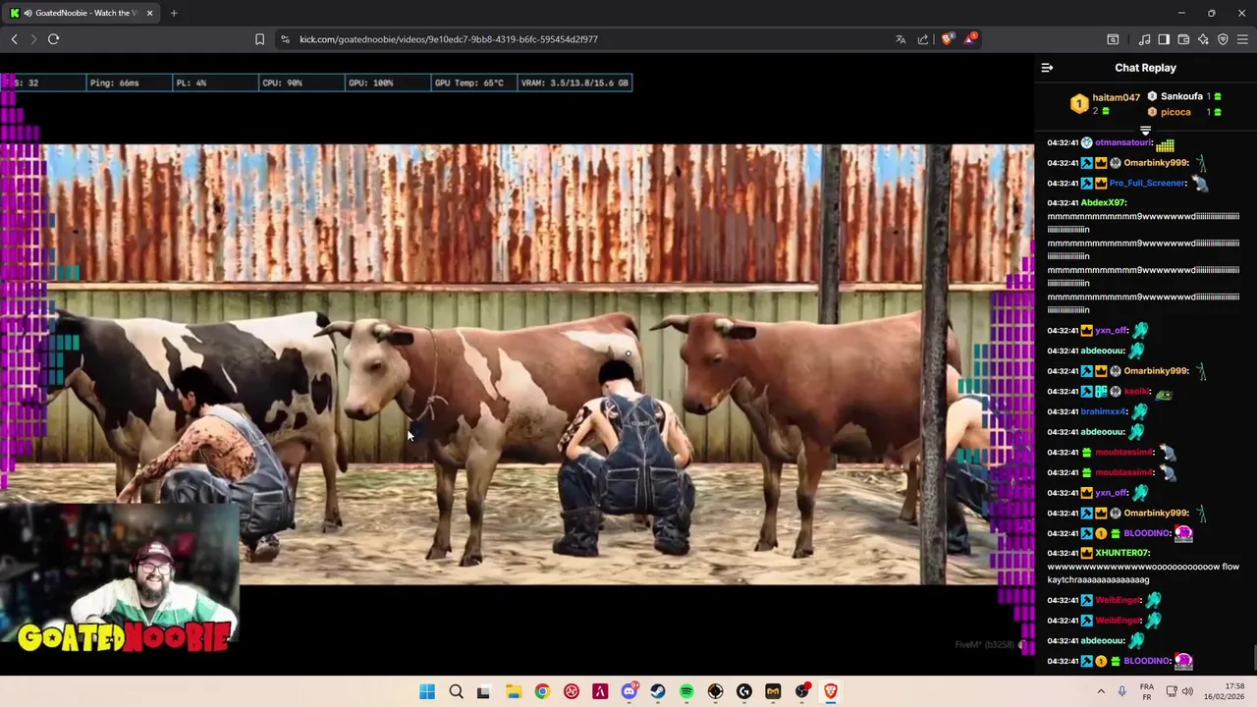Expand the chat leaderboard arrow
This screenshot has width=1257, height=707.
point(1145,130)
